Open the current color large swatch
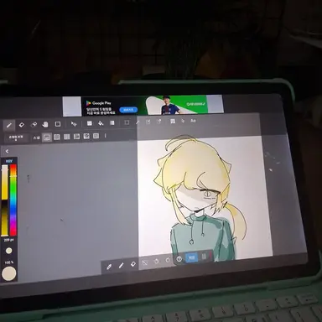This screenshot has height=322, width=322. [x=9, y=273]
